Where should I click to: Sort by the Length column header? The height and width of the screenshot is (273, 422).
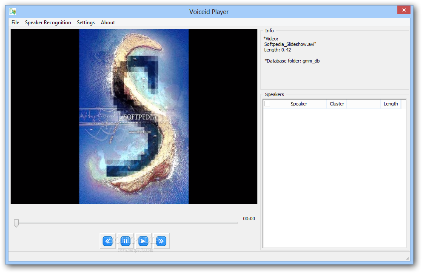[x=391, y=104]
